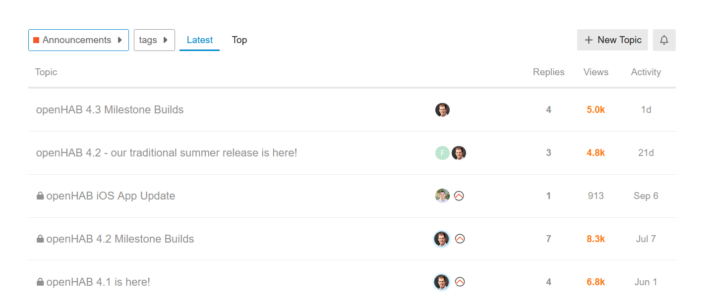Click poster avatar on 4.3 Milestone Builds row
The width and height of the screenshot is (708, 303).
[442, 110]
